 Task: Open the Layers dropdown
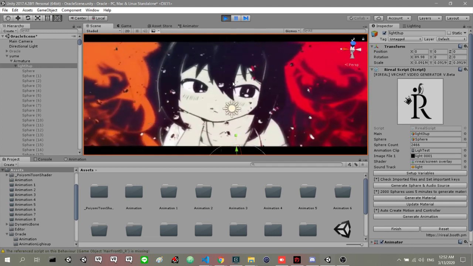(x=429, y=18)
